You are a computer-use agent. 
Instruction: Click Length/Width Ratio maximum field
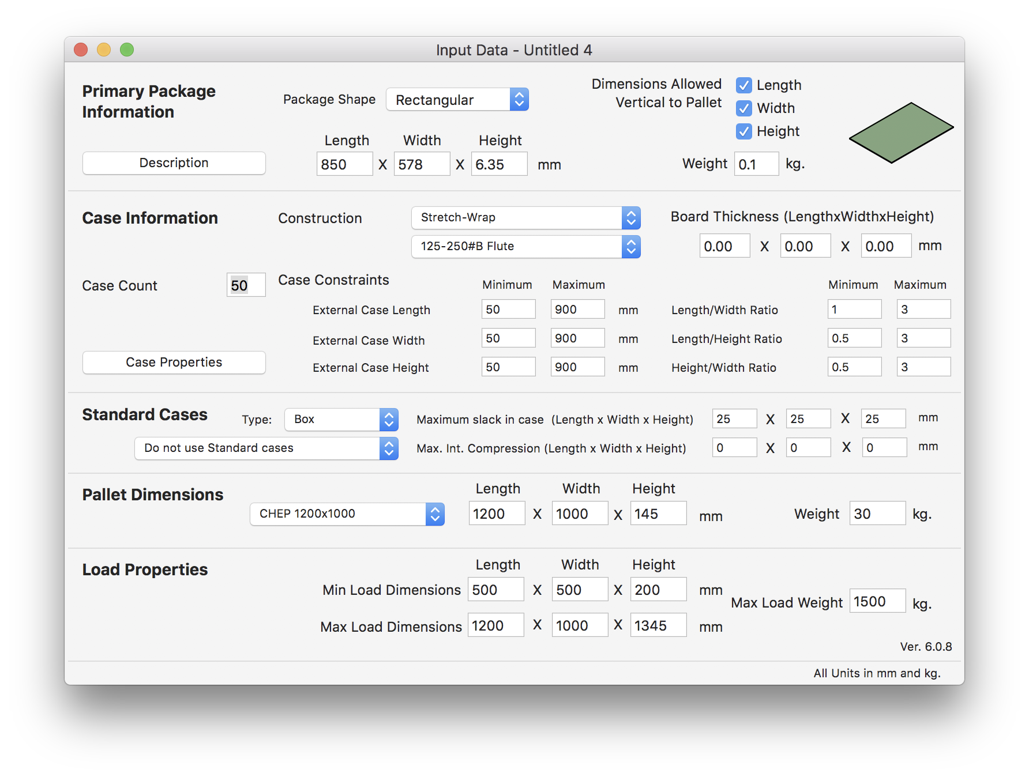[x=924, y=310]
